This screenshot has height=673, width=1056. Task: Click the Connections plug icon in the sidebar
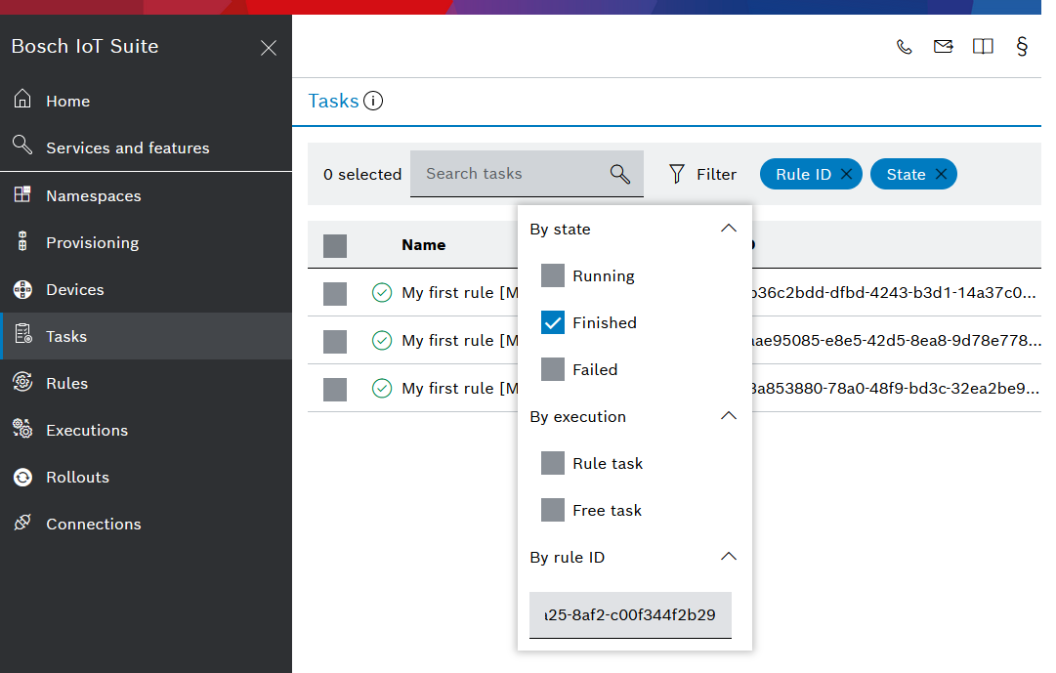point(22,523)
